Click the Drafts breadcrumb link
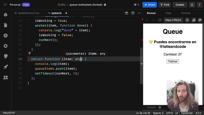The width and height of the screenshot is (204, 115). pyautogui.click(x=62, y=5)
